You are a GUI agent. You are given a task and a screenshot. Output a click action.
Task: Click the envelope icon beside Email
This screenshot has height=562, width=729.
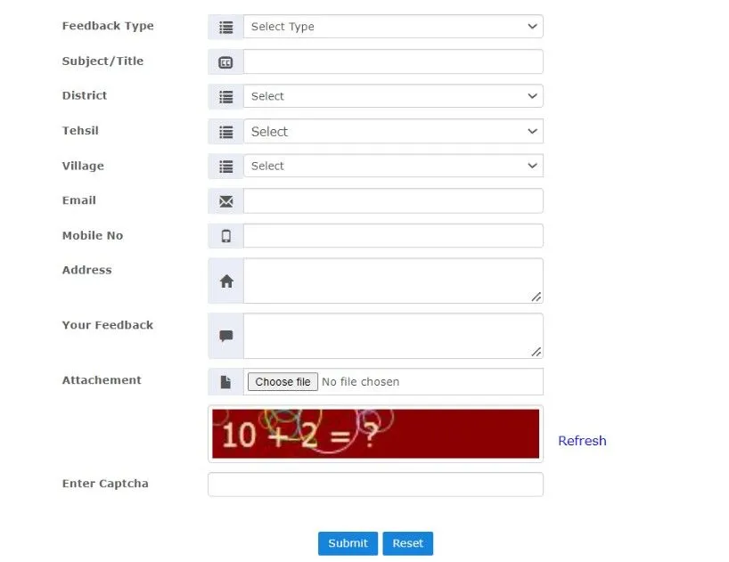[225, 201]
